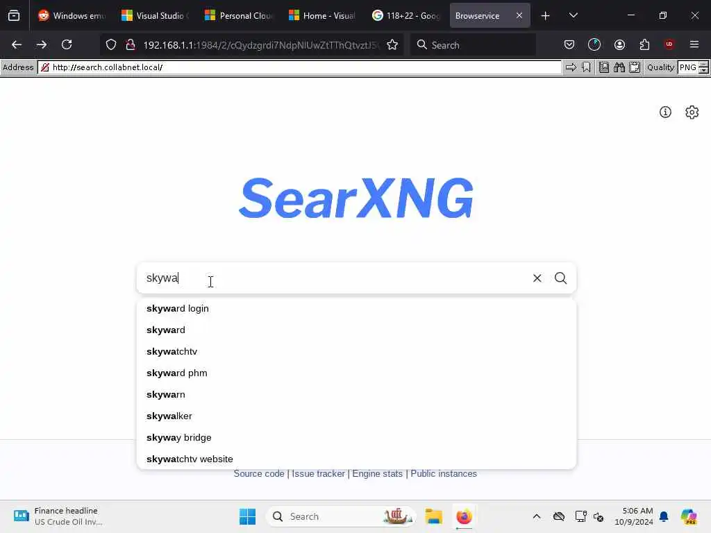
Task: Select suggestion 'skywalker'
Action: coord(356,416)
